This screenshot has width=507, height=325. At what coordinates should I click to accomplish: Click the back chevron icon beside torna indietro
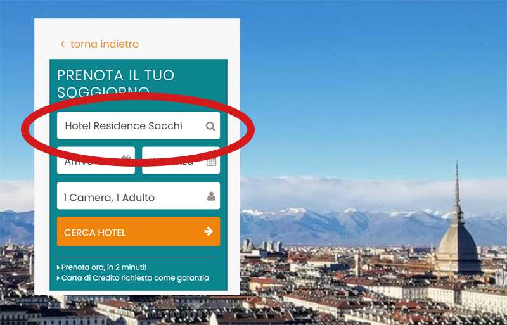63,44
